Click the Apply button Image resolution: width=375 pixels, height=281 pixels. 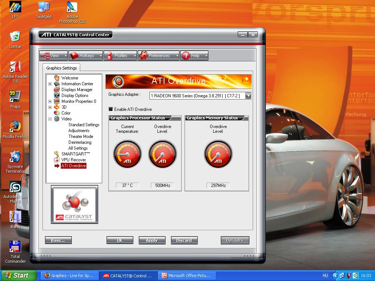152,240
